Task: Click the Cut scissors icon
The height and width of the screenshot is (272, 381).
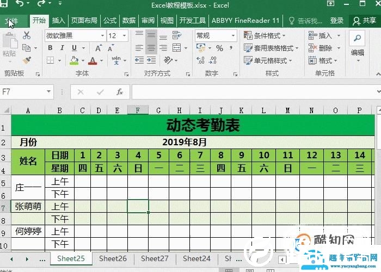Action: coord(27,35)
